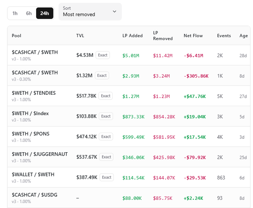The image size is (253, 208).
Task: Click the $3.24M LP Removed value
Action: click(x=161, y=76)
